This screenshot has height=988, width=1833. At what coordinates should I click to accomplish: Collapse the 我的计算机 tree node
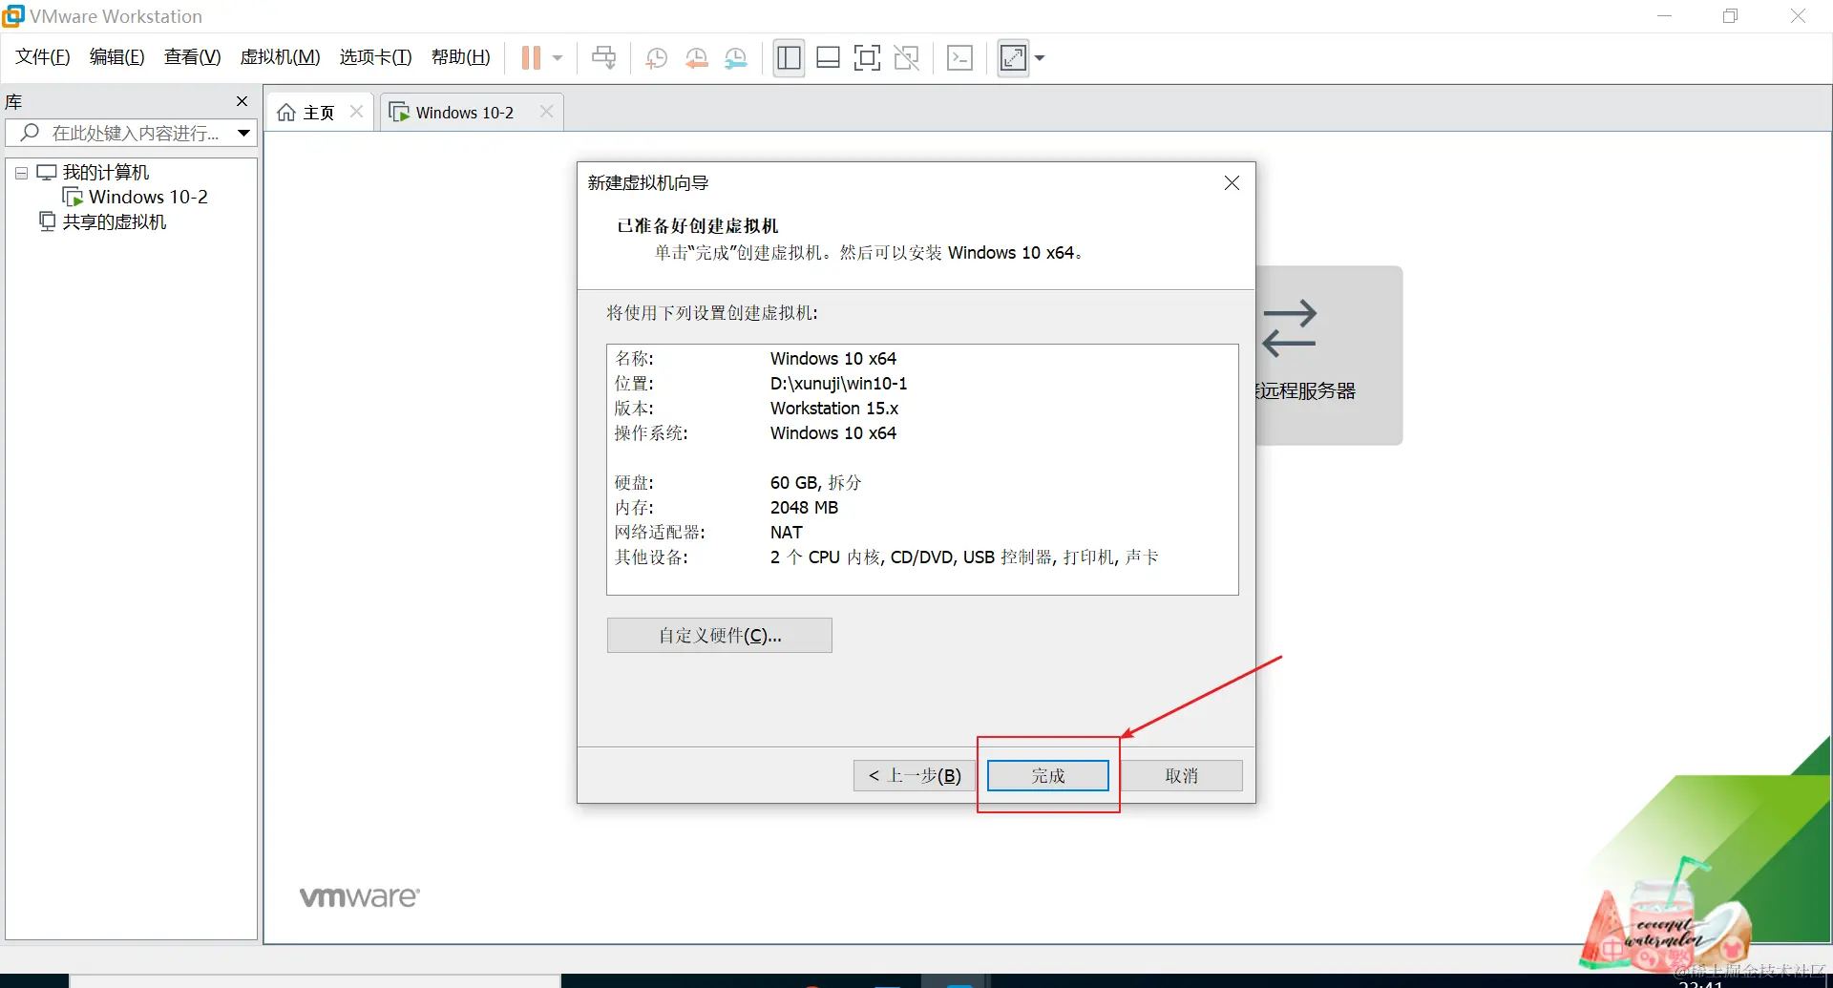point(21,174)
